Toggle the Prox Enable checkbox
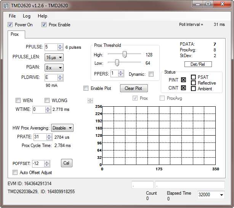 (x=44, y=25)
